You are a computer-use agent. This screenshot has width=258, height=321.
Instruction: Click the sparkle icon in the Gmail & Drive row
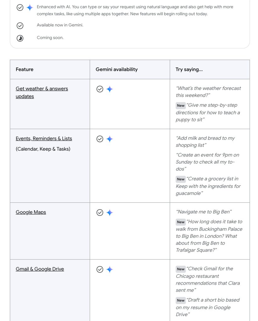(109, 270)
